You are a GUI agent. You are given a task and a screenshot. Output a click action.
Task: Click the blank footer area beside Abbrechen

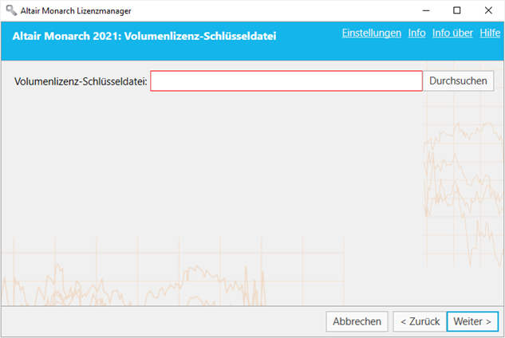coord(161,321)
